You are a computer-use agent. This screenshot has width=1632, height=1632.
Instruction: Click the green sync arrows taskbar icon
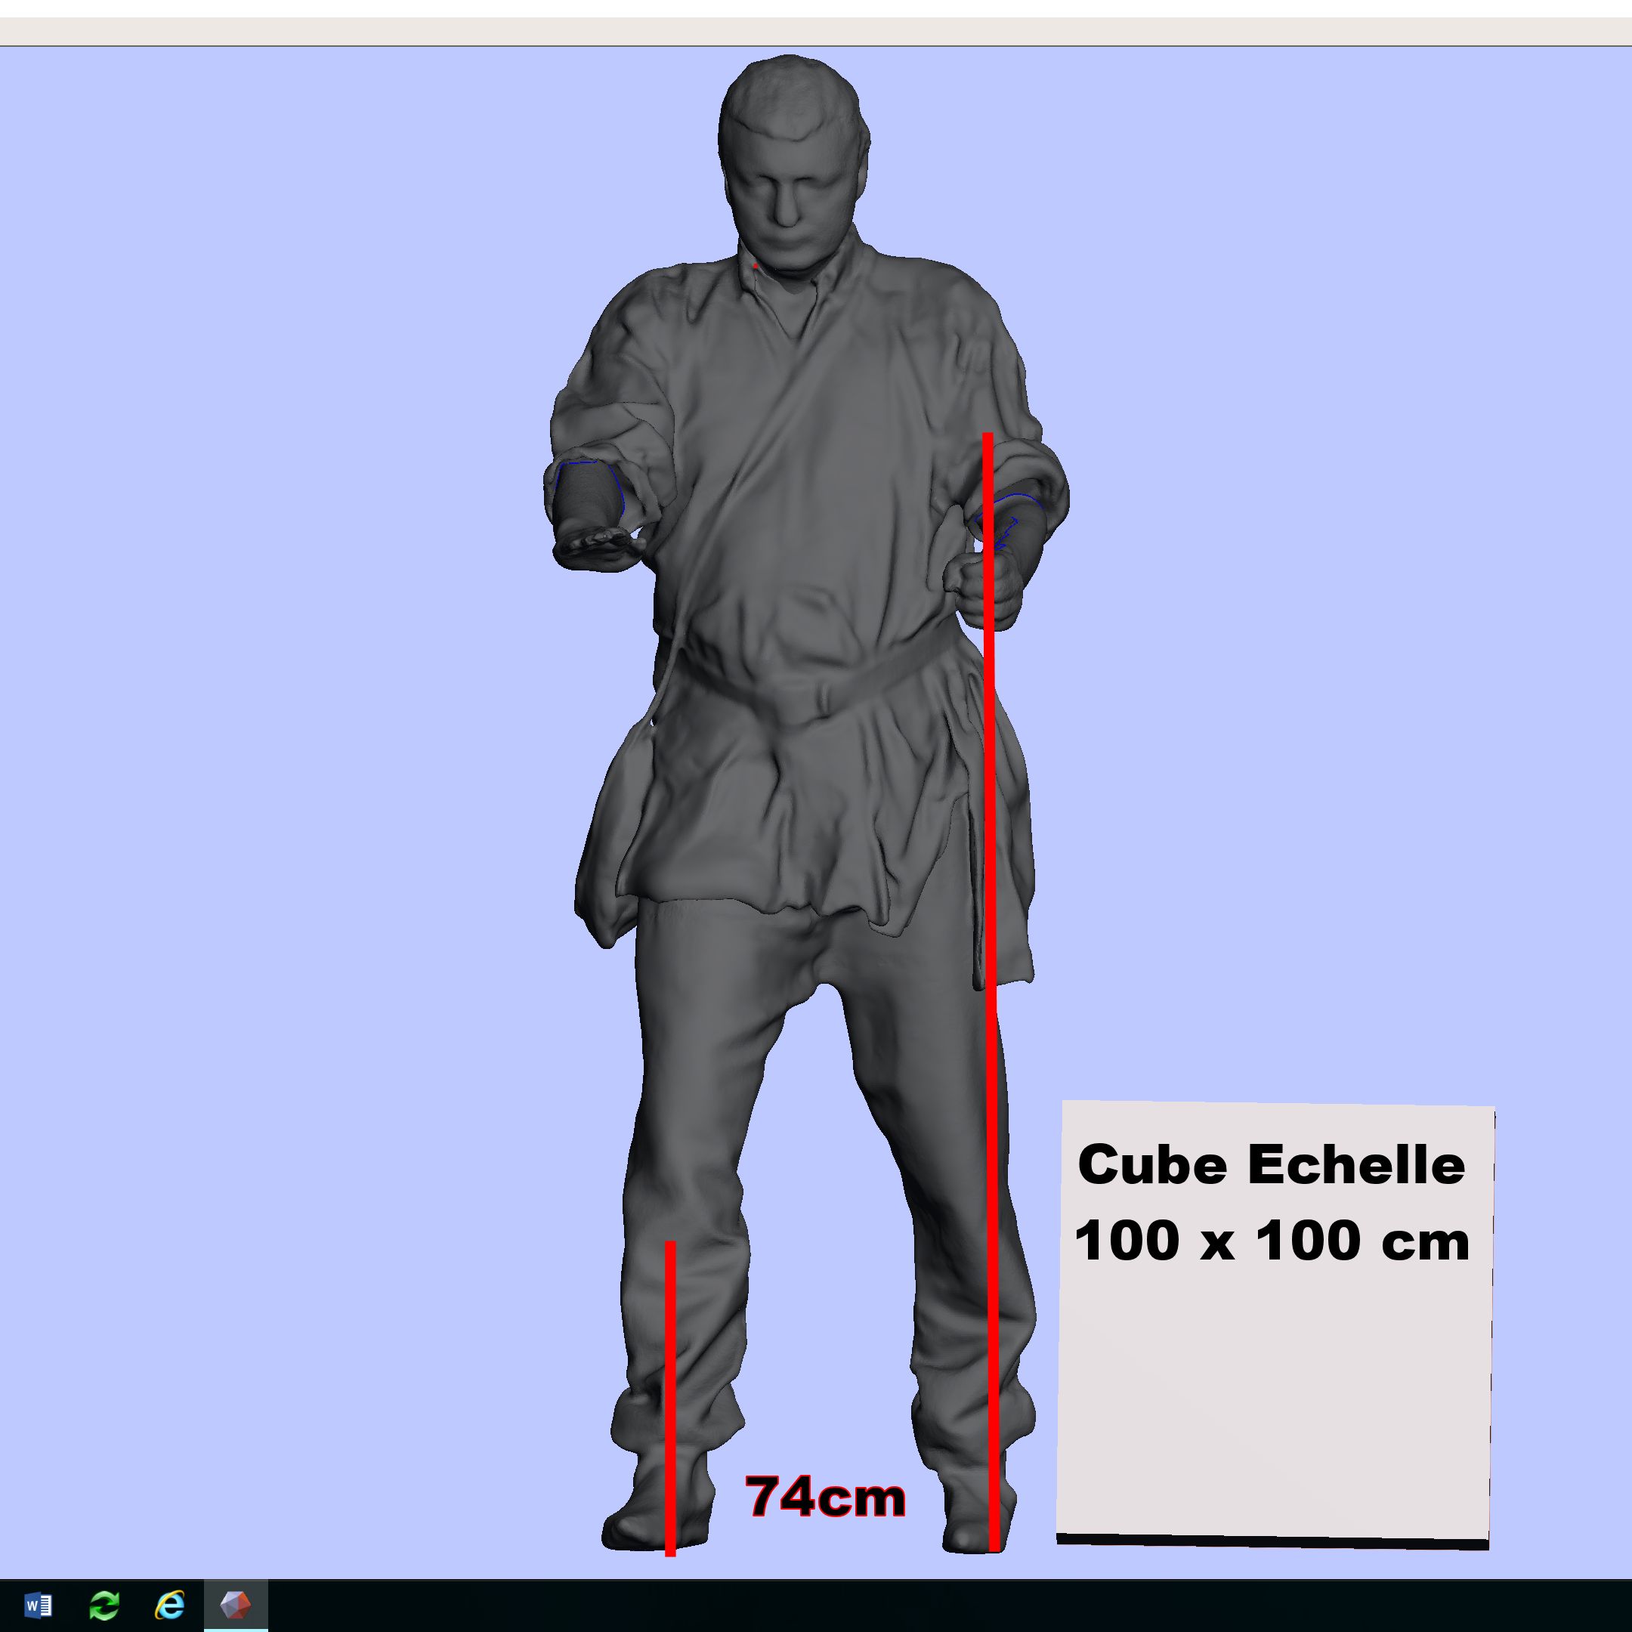[x=105, y=1604]
